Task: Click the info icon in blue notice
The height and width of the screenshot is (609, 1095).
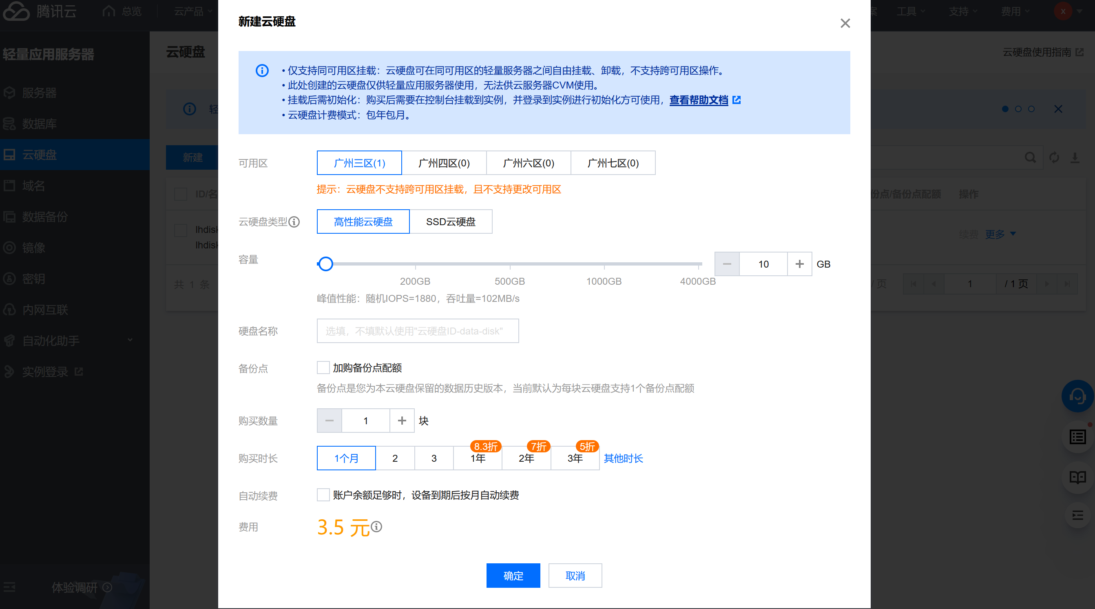Action: click(x=262, y=71)
